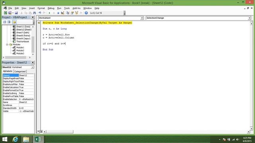255x143 pixels.
Task: Open the Sheet12 Worksheet properties object dropdown
Action: [x=33, y=67]
